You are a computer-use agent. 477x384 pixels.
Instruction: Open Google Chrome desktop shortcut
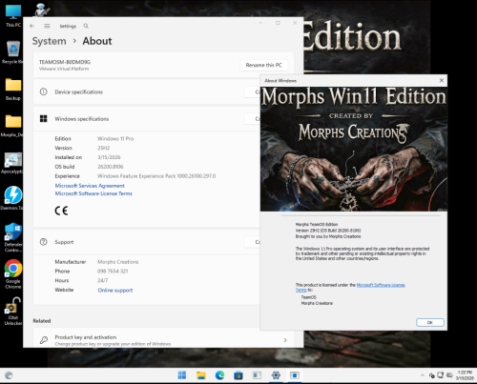[13, 273]
